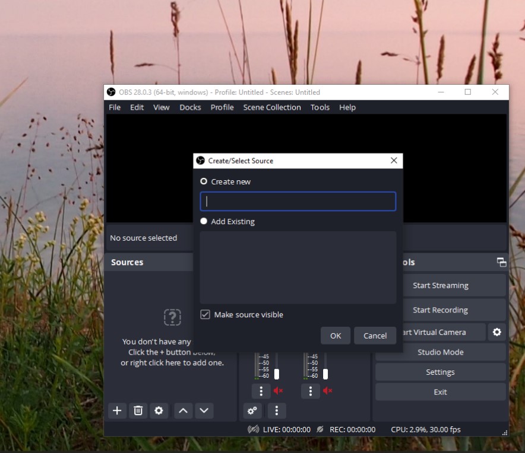Viewport: 525px width, 453px height.
Task: Click the Start Recording button
Action: 440,309
